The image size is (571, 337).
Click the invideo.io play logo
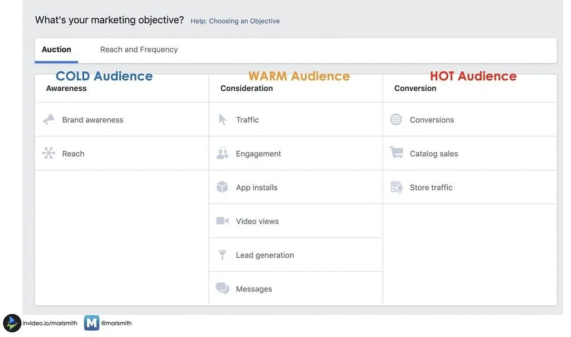point(12,323)
